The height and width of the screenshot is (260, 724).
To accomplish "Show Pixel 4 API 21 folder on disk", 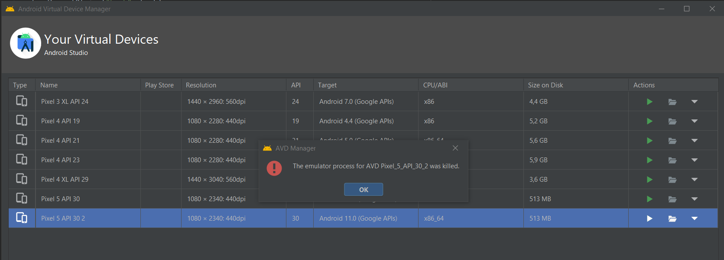I will (x=672, y=141).
